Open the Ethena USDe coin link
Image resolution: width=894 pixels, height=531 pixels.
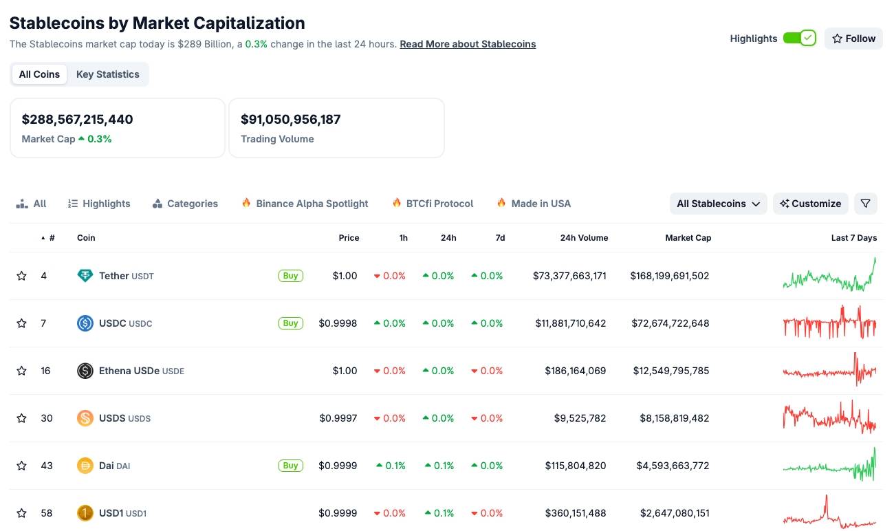142,371
